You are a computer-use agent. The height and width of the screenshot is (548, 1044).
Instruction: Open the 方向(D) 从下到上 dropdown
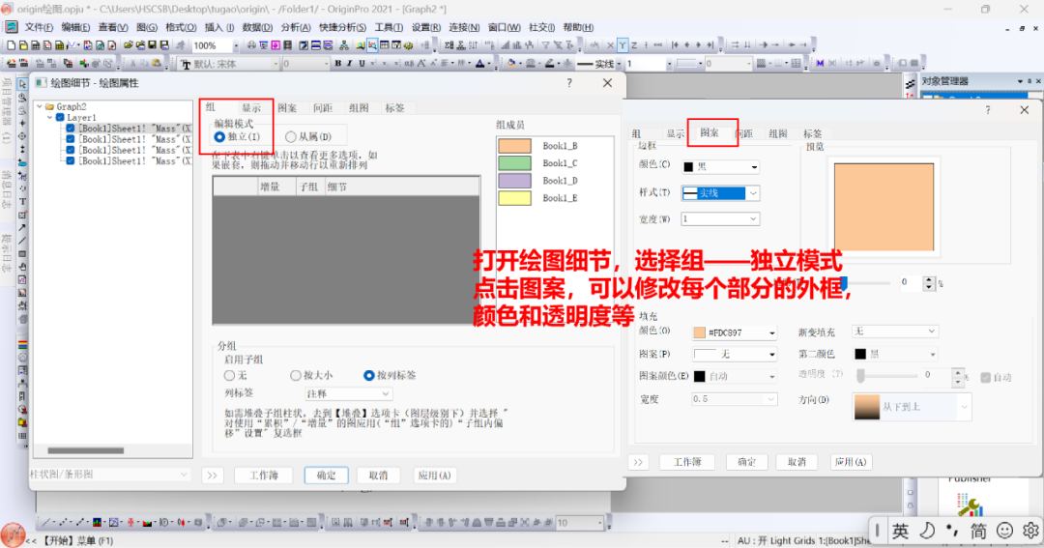tap(912, 407)
